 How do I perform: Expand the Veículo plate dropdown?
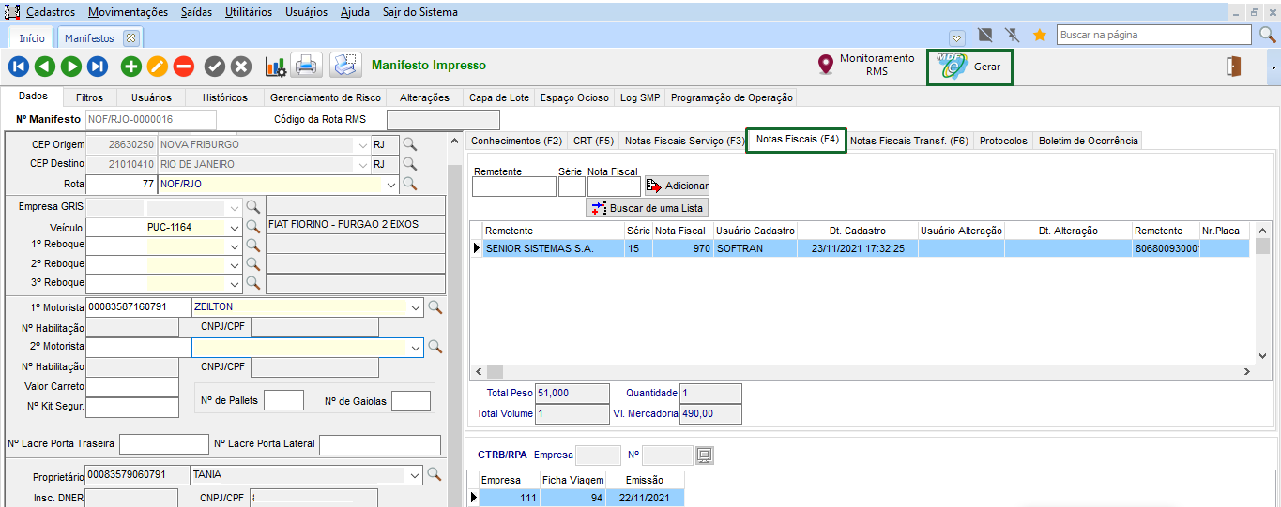coord(234,227)
